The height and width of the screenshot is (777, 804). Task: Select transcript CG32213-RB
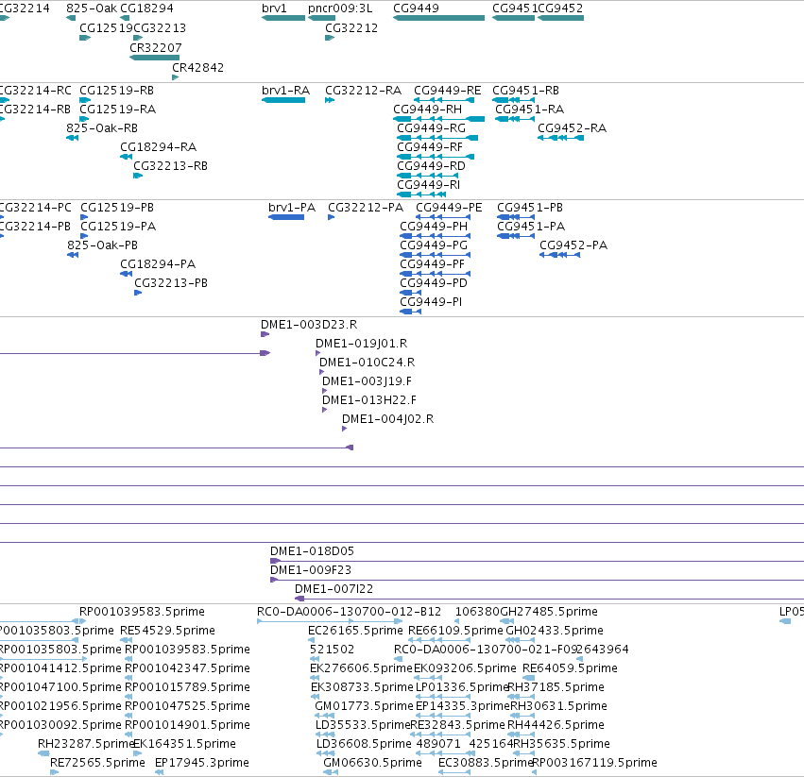138,176
